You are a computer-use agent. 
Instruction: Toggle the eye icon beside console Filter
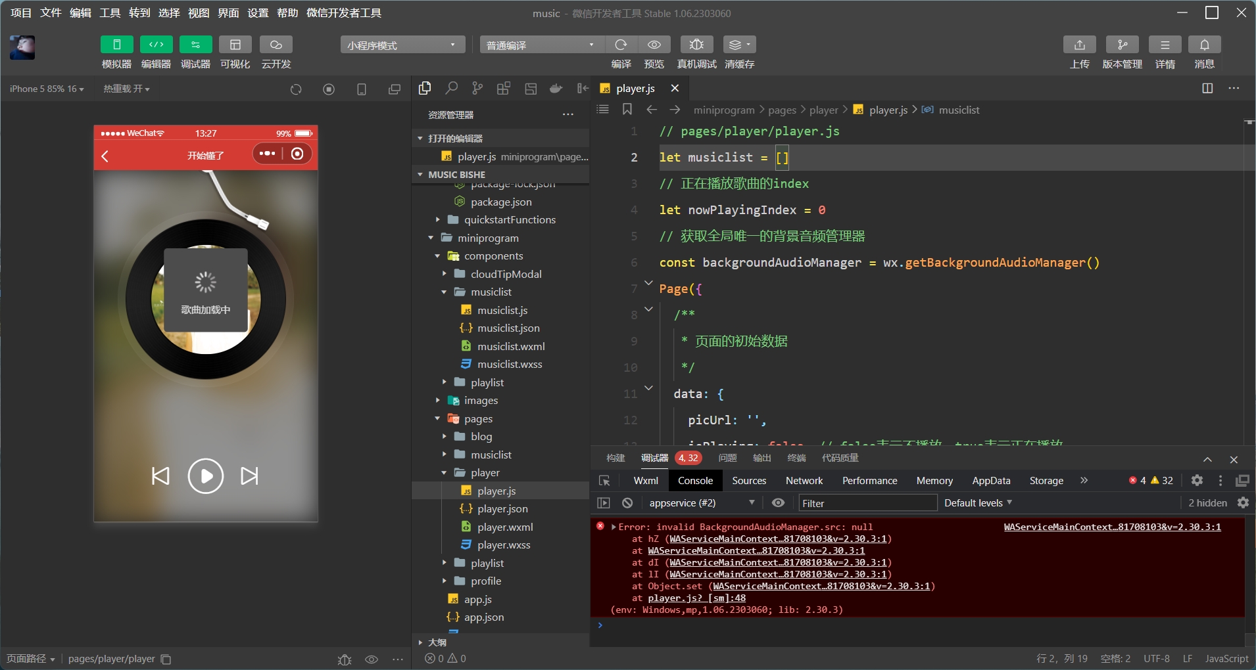778,503
